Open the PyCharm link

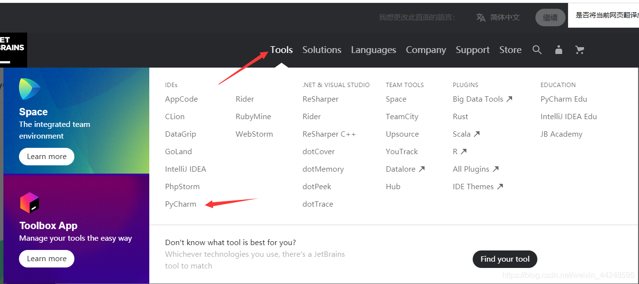(181, 204)
